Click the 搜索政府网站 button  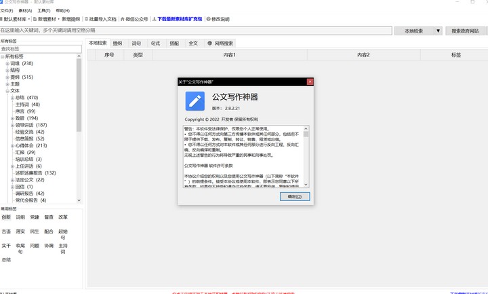[465, 31]
